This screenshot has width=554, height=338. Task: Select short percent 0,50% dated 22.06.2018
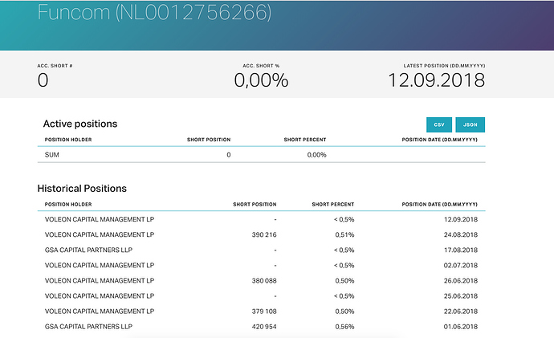coord(344,312)
